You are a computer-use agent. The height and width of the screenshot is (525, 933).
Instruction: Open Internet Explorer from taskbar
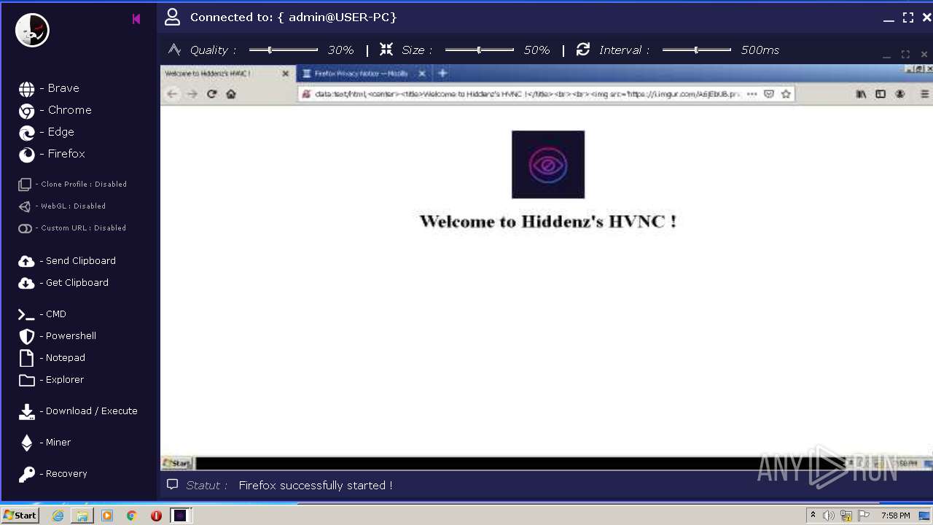(x=58, y=516)
